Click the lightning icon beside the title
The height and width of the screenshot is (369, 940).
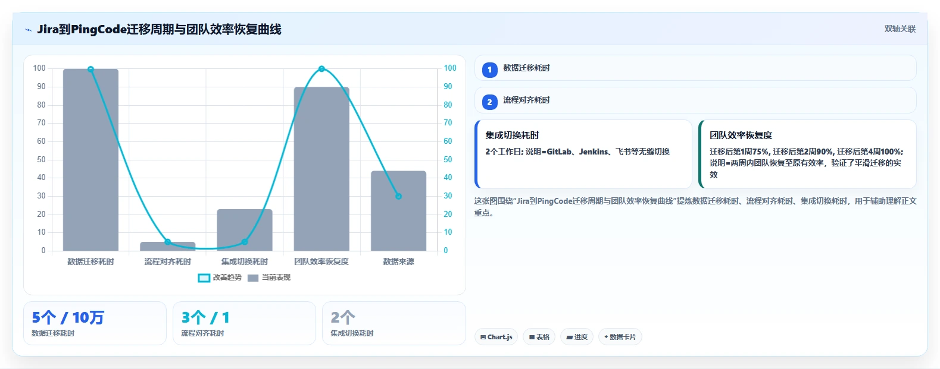pos(28,30)
